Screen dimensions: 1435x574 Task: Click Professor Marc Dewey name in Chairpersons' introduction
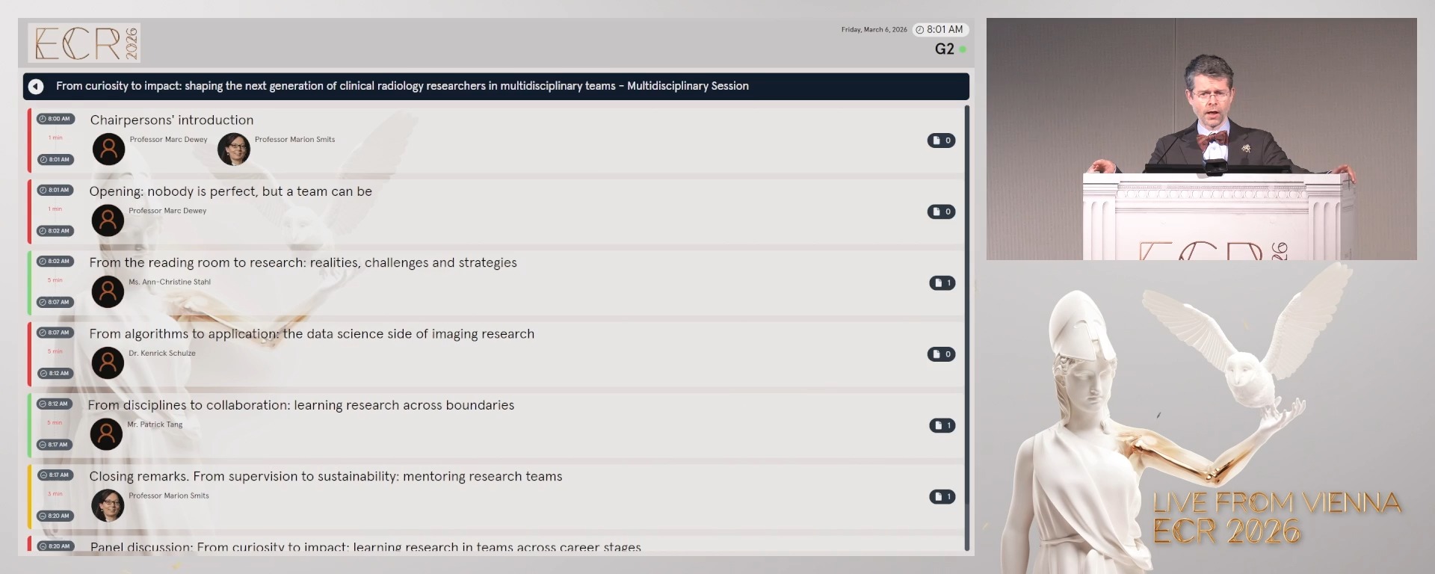click(x=168, y=140)
